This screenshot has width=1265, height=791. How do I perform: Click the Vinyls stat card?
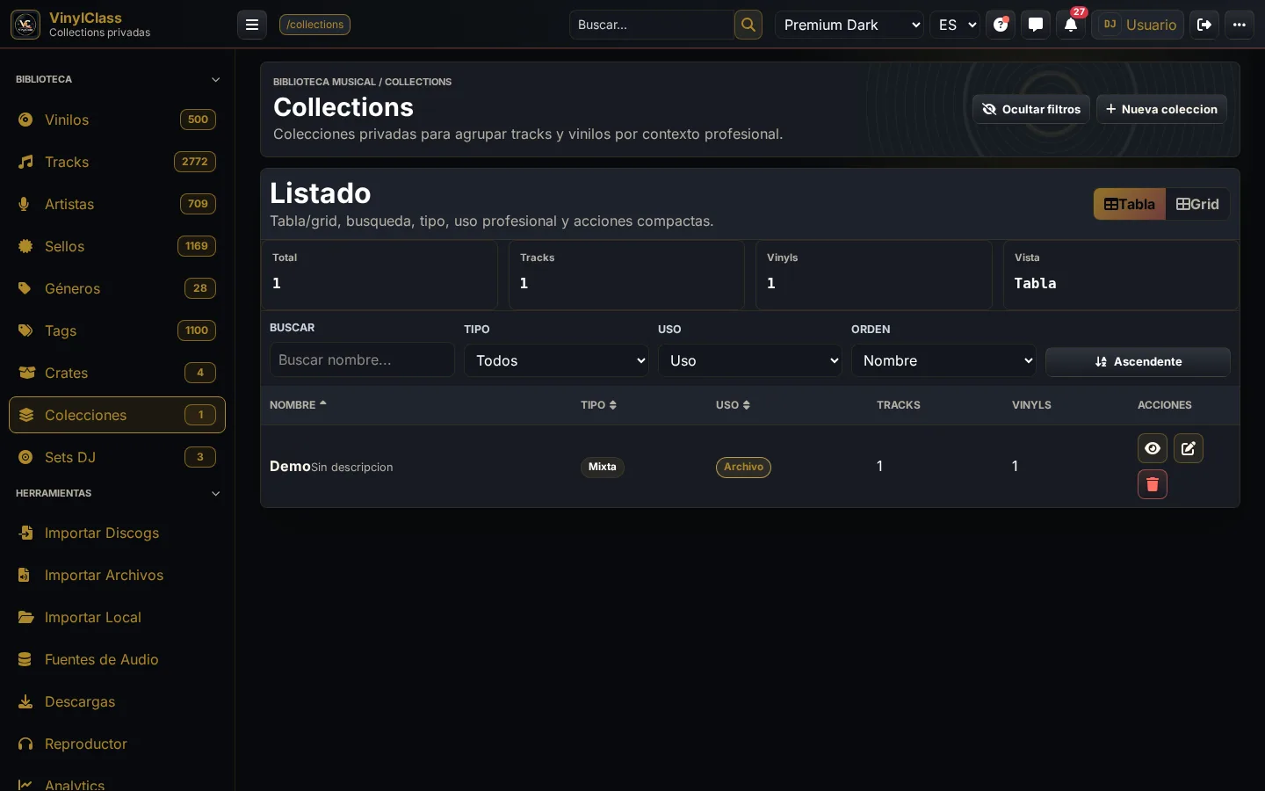[x=874, y=275]
